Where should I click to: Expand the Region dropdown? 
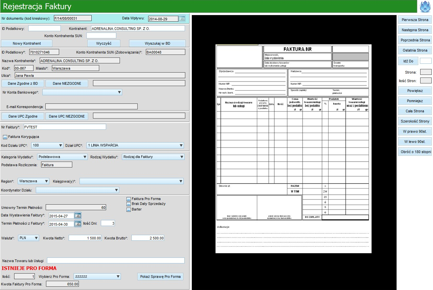coord(34,181)
